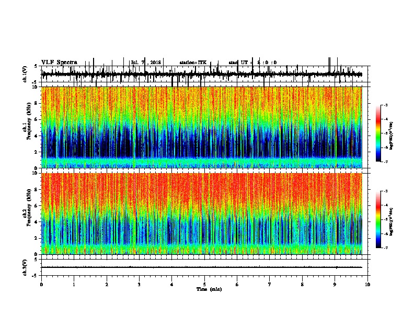The image size is (414, 319).
Task: Click time axis tick label '3'
Action: pyautogui.click(x=139, y=285)
